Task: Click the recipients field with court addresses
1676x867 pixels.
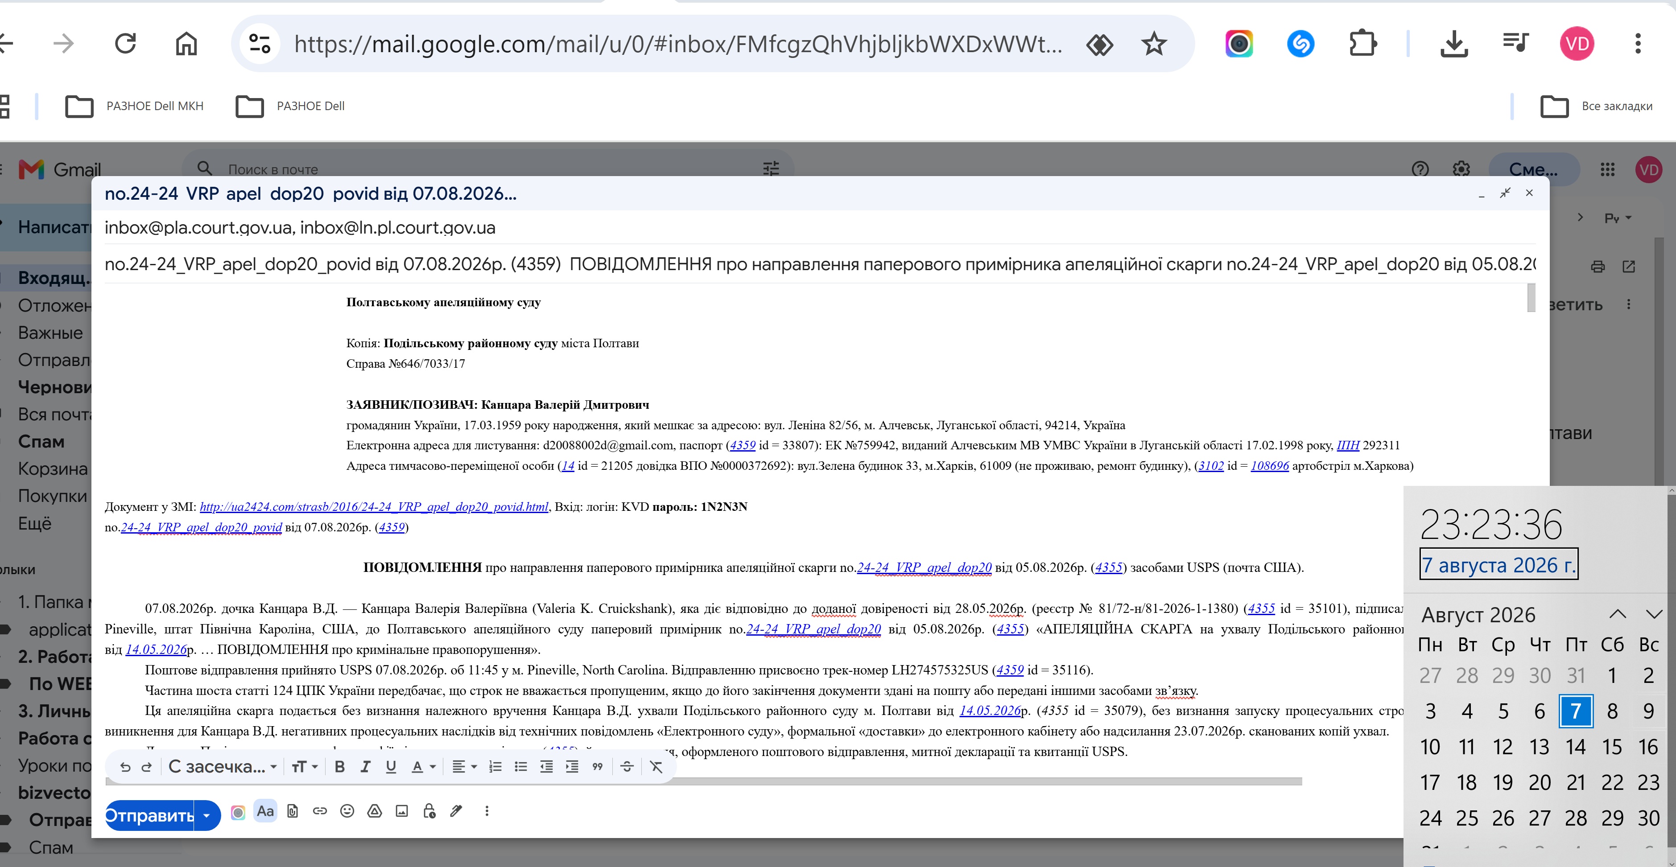Action: click(820, 228)
